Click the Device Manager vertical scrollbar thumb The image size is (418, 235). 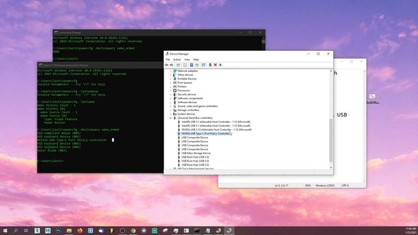click(331, 140)
